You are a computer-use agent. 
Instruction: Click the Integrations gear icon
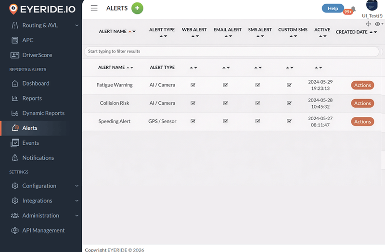15,201
